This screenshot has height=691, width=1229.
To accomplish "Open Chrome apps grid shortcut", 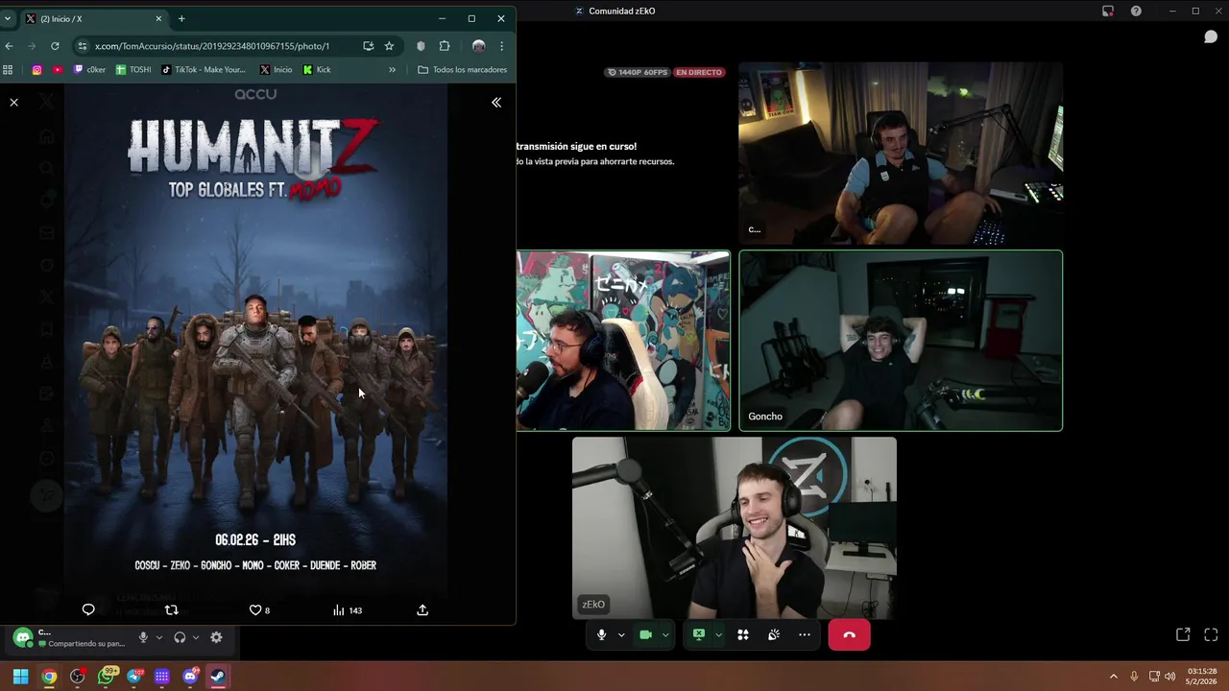I will pos(8,69).
